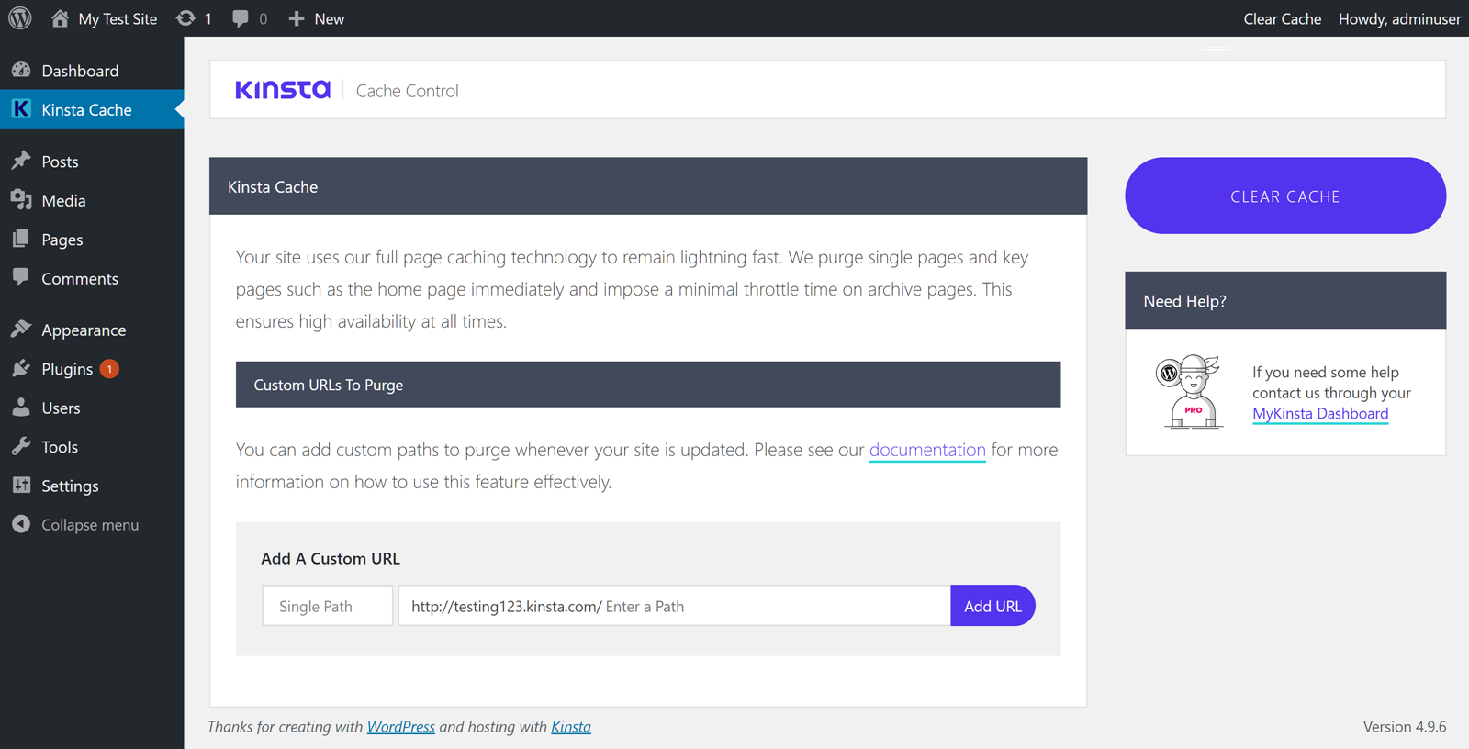Click the Appearance paintbrush icon
The height and width of the screenshot is (749, 1469).
tap(21, 329)
